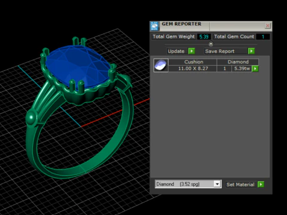Select the cushion gem thumbnail
Screen dimensions: 287x215
(161, 65)
